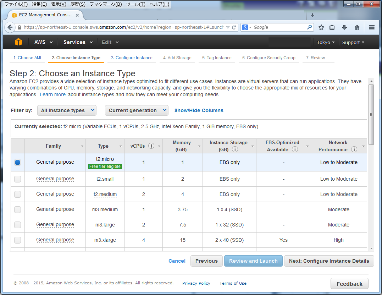Open the Firefox hamburger menu
382x295 pixels.
click(371, 27)
